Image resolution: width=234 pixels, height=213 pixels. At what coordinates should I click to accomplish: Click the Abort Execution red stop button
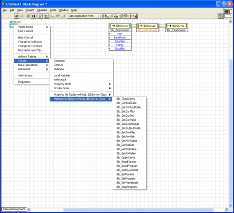click(28, 16)
